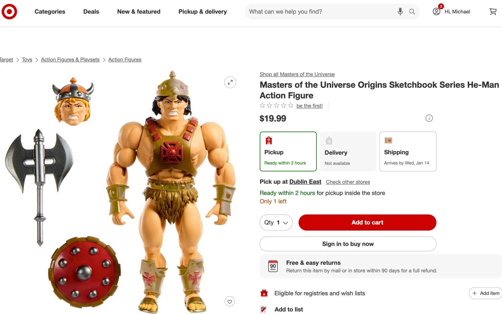Open the account icon showing notification badge
Image resolution: width=502 pixels, height=314 pixels.
436,11
